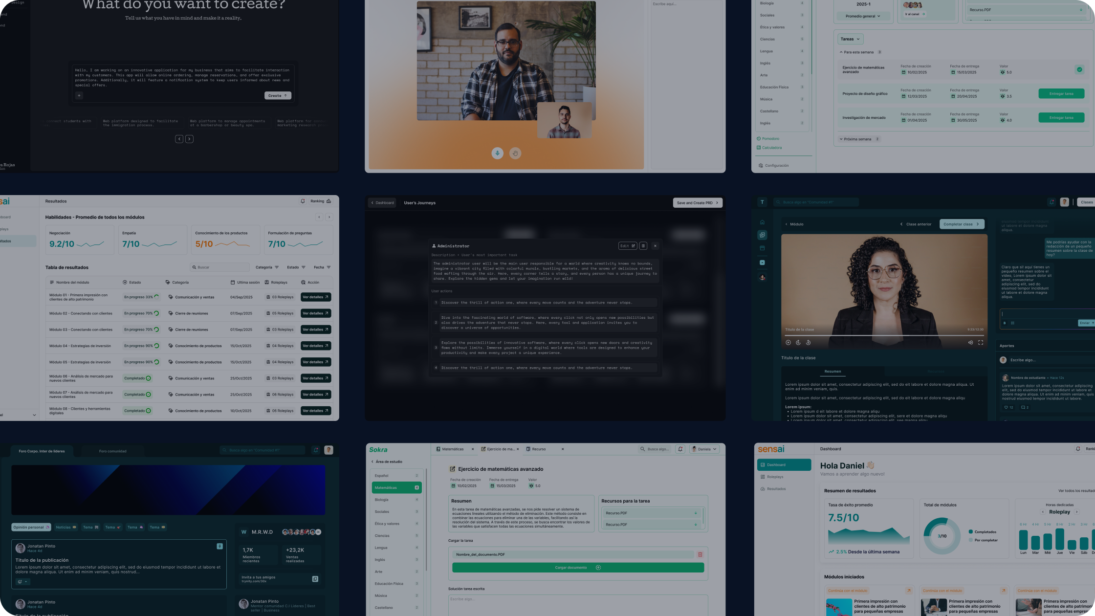Open the Ranking icon in Resultados header
This screenshot has height=616, width=1095.
328,201
